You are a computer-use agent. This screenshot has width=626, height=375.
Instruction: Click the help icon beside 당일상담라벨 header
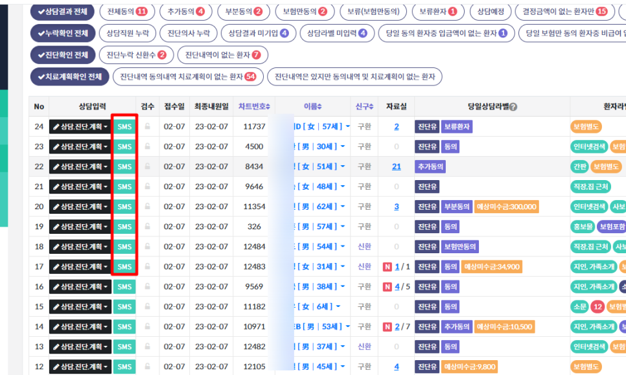coord(513,107)
